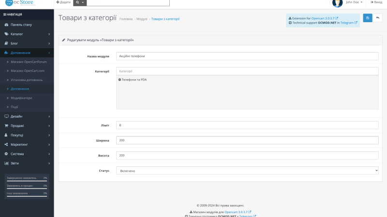Click the Панель стану dashboard icon
This screenshot has height=217, width=387.
(x=6, y=25)
